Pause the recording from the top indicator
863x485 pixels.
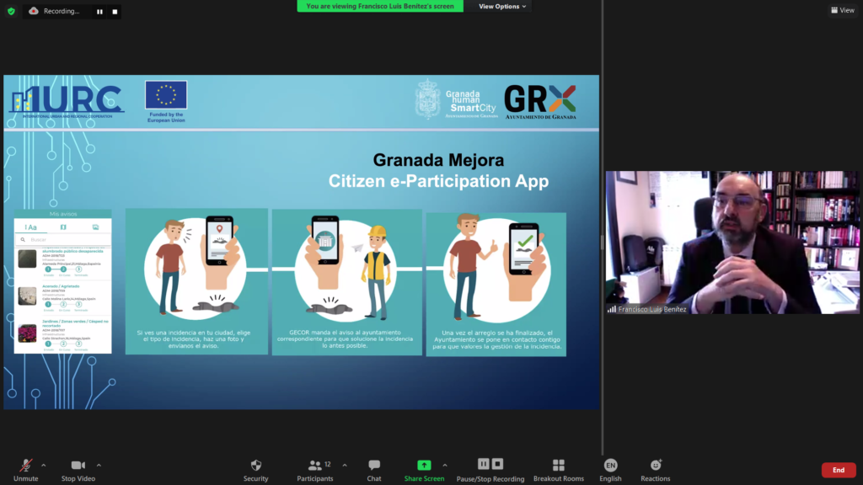click(x=99, y=12)
